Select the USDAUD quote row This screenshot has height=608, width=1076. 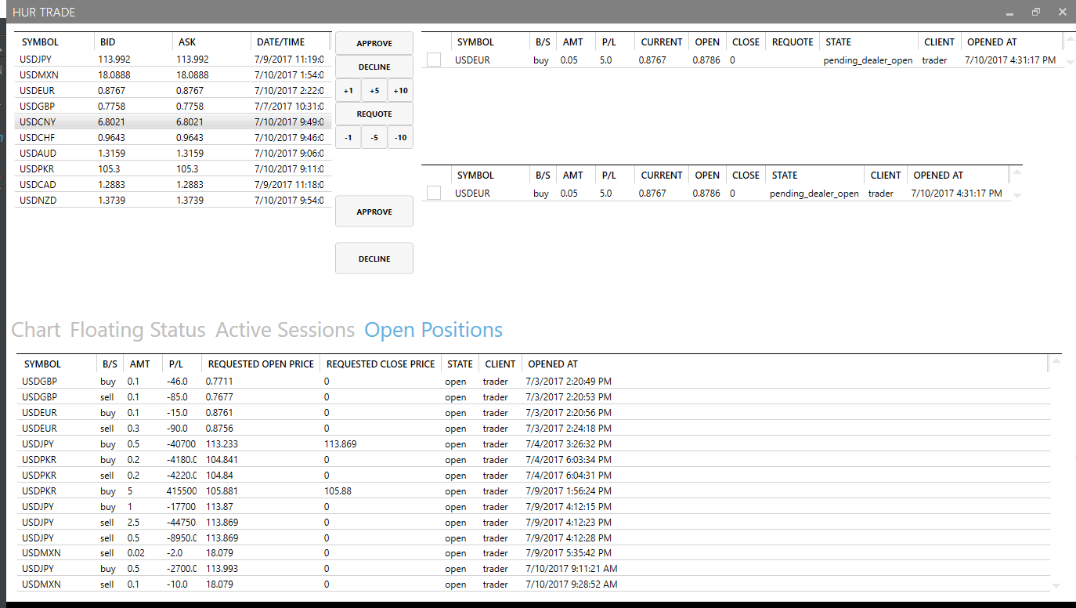[173, 153]
